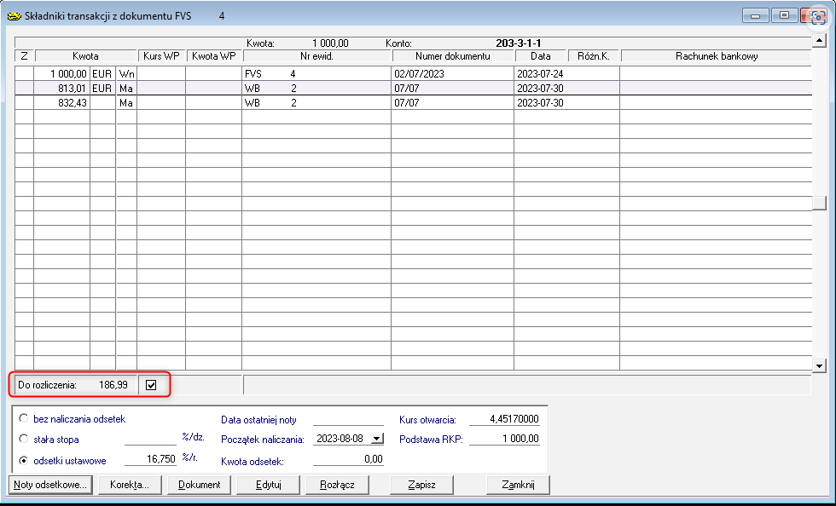Click 07/07 document number in 813,01 row
The image size is (836, 506).
452,89
